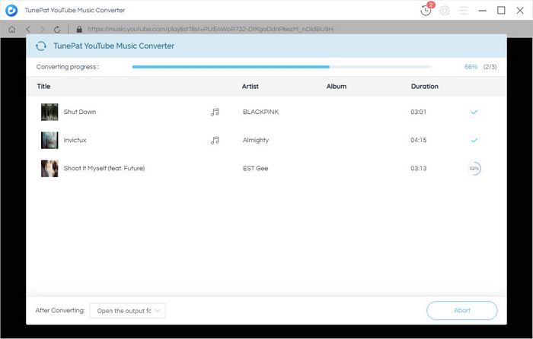Click the dialog title TunePat YouTube Music Converter
Screen dimensions: 533x339
point(114,46)
